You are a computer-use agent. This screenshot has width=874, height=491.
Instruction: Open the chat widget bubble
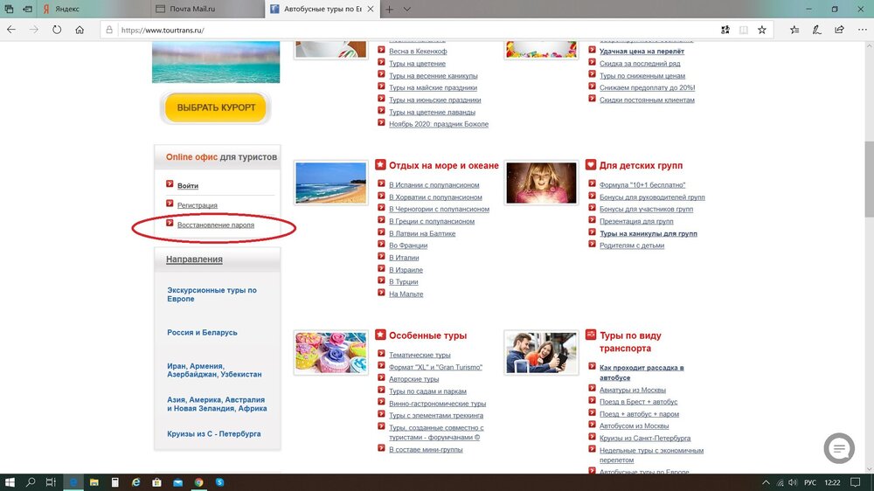tap(839, 448)
